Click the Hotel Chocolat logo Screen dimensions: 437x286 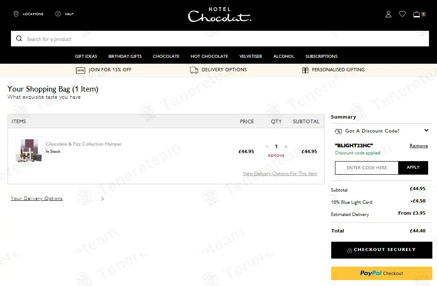coord(220,15)
